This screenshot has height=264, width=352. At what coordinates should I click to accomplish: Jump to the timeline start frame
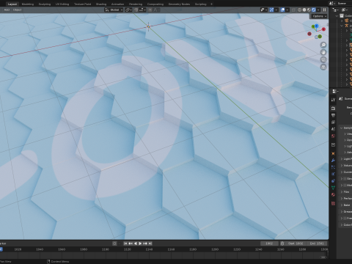[x=125, y=243]
